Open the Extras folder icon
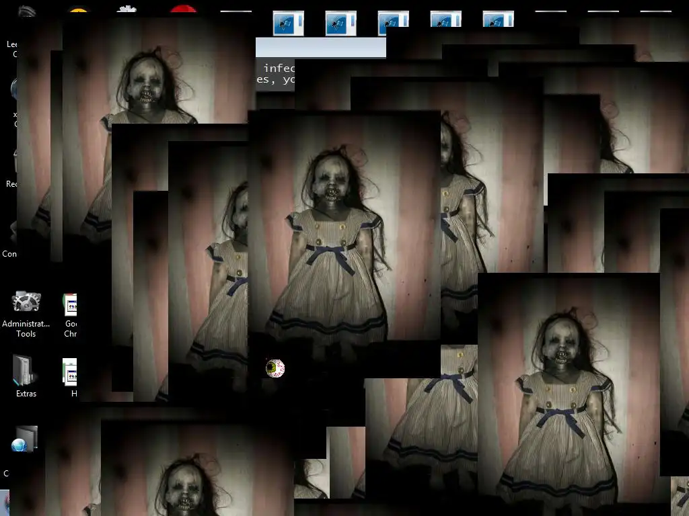 [x=26, y=371]
